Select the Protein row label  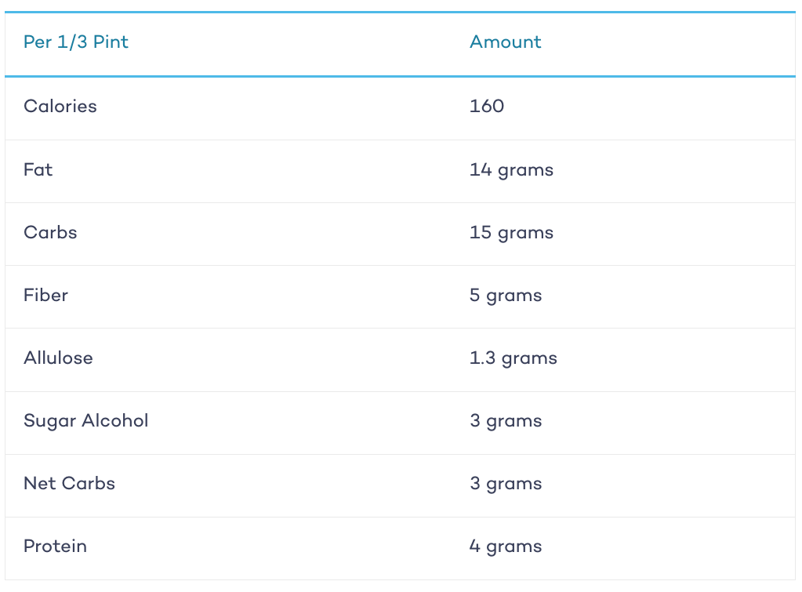(55, 546)
